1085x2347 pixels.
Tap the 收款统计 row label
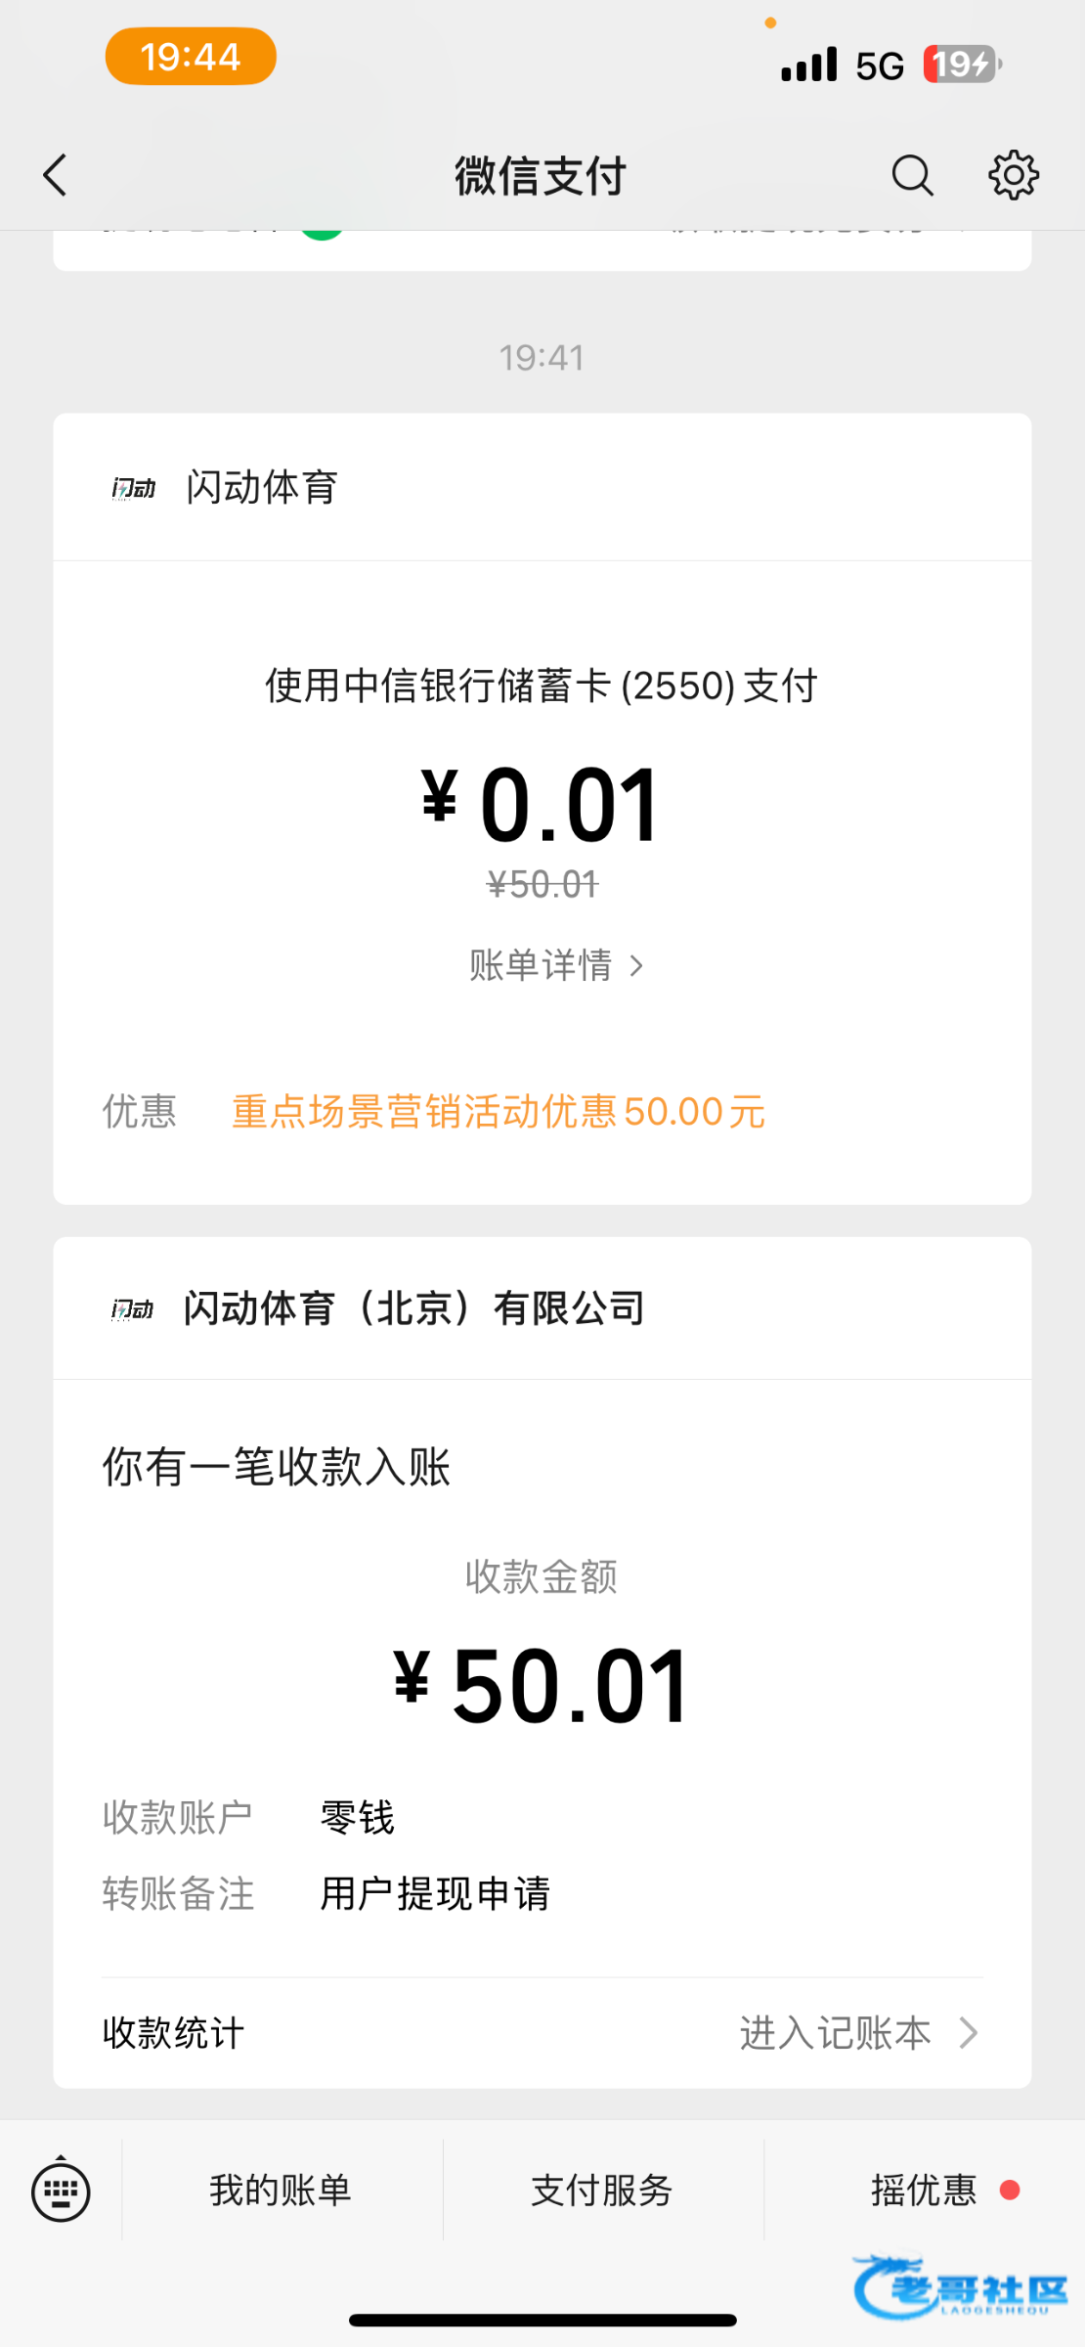click(173, 2033)
